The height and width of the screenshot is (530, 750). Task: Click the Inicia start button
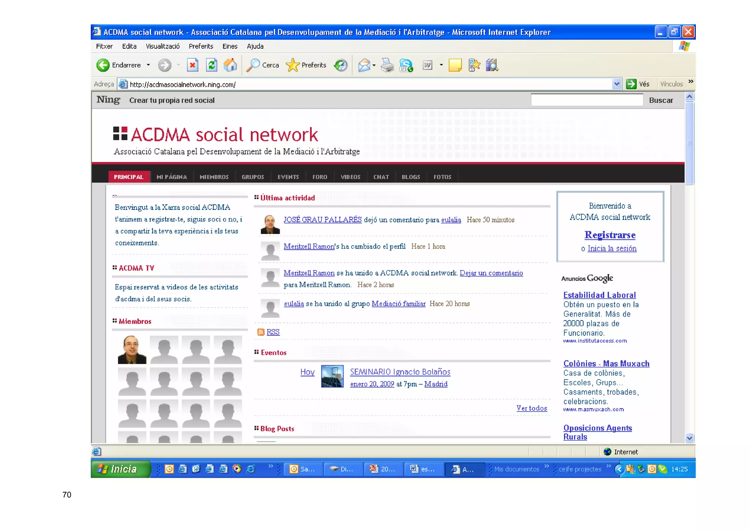120,469
